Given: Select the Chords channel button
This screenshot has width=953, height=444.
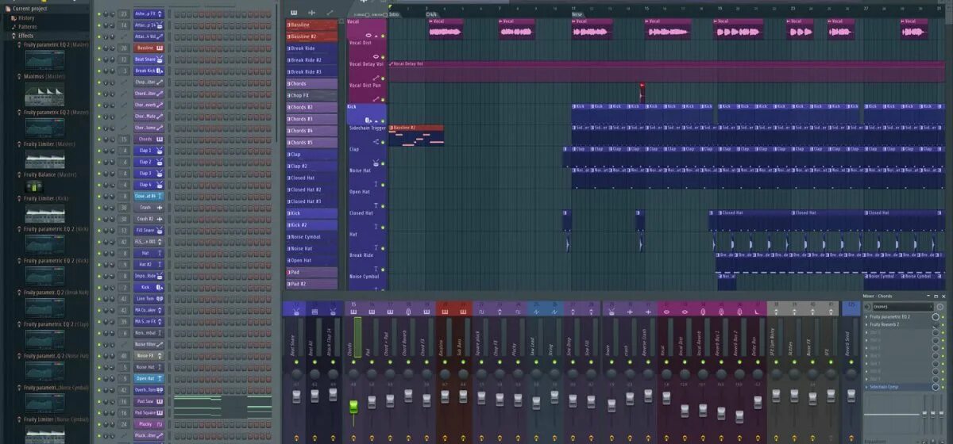Looking at the screenshot, I should pos(149,139).
